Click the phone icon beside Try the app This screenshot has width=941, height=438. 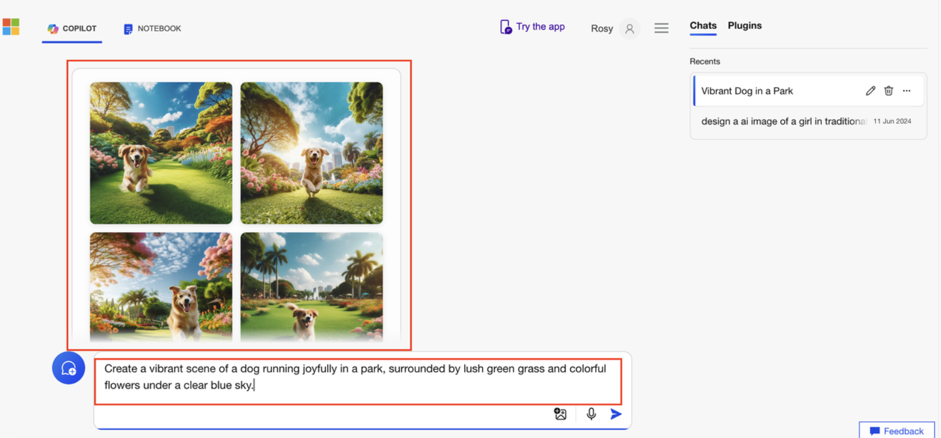[506, 27]
